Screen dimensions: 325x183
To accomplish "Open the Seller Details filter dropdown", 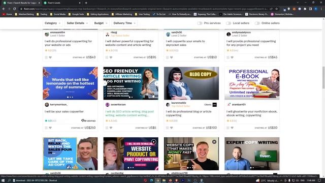I will pos(77,23).
